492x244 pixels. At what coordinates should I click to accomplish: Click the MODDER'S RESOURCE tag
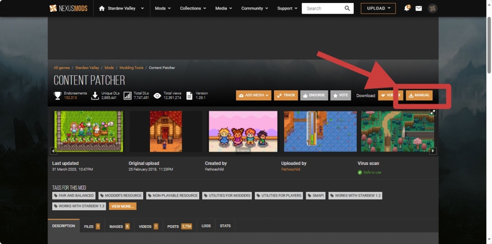click(121, 196)
